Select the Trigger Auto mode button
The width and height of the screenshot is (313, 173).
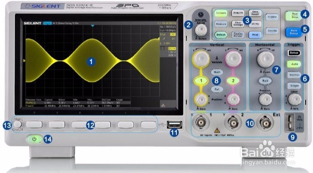[x=294, y=64]
